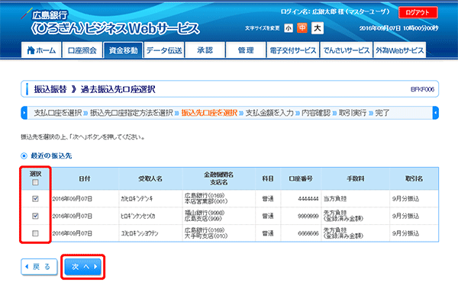Open the ホーム tab
Image resolution: width=458 pixels, height=298 pixels.
tap(41, 50)
